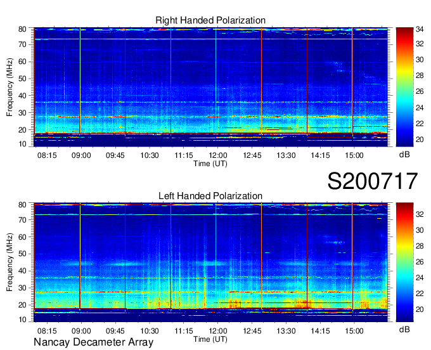Click inside the Left Handed spectrogram plot area
Screen dimensions: 431x350
click(210, 262)
